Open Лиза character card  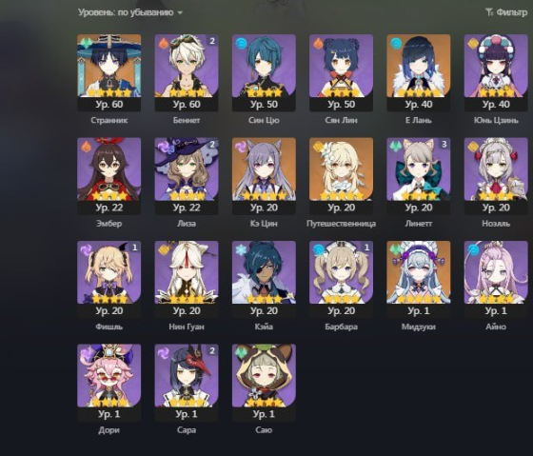187,176
